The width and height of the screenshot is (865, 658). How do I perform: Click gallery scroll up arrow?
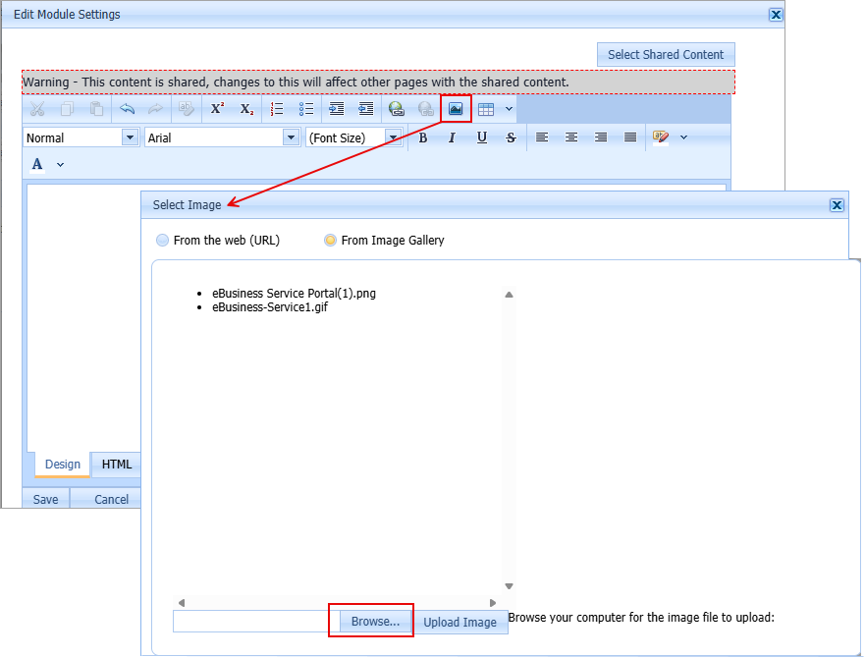tap(509, 295)
